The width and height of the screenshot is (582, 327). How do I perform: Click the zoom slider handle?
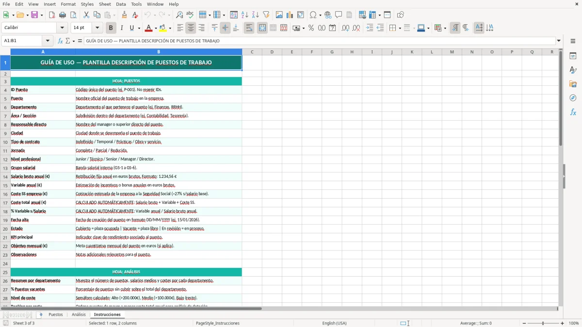[543, 323]
